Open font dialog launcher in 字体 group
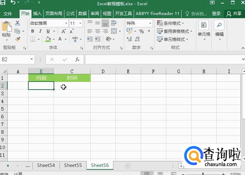245x175 pixels. [82, 48]
